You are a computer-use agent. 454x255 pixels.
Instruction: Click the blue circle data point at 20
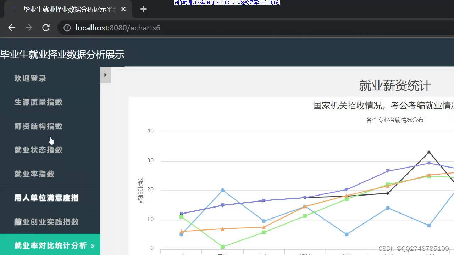[x=222, y=190]
